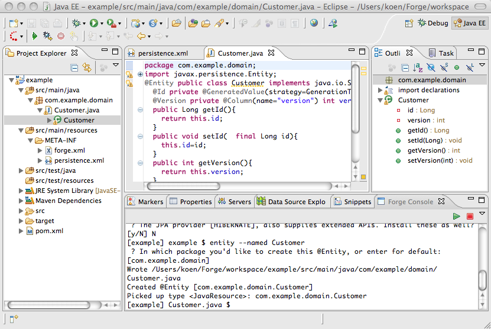
Task: Click Collapse All in Project Explorer
Action: coord(74,67)
